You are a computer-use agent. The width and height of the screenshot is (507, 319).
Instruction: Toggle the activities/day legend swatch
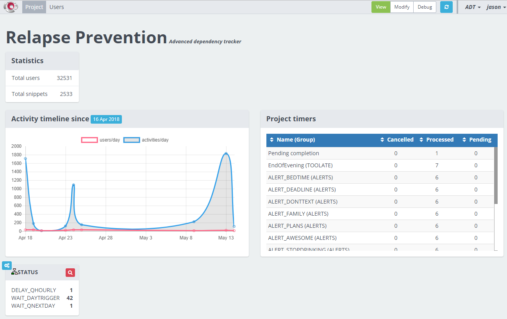pos(132,140)
